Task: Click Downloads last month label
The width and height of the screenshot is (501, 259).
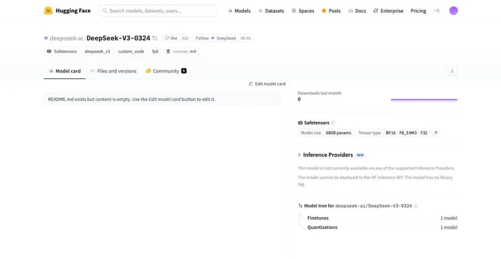Action: pyautogui.click(x=320, y=93)
